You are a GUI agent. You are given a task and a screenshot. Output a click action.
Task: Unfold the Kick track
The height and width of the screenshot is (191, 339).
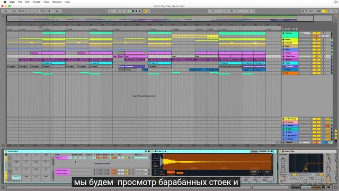coord(283,49)
